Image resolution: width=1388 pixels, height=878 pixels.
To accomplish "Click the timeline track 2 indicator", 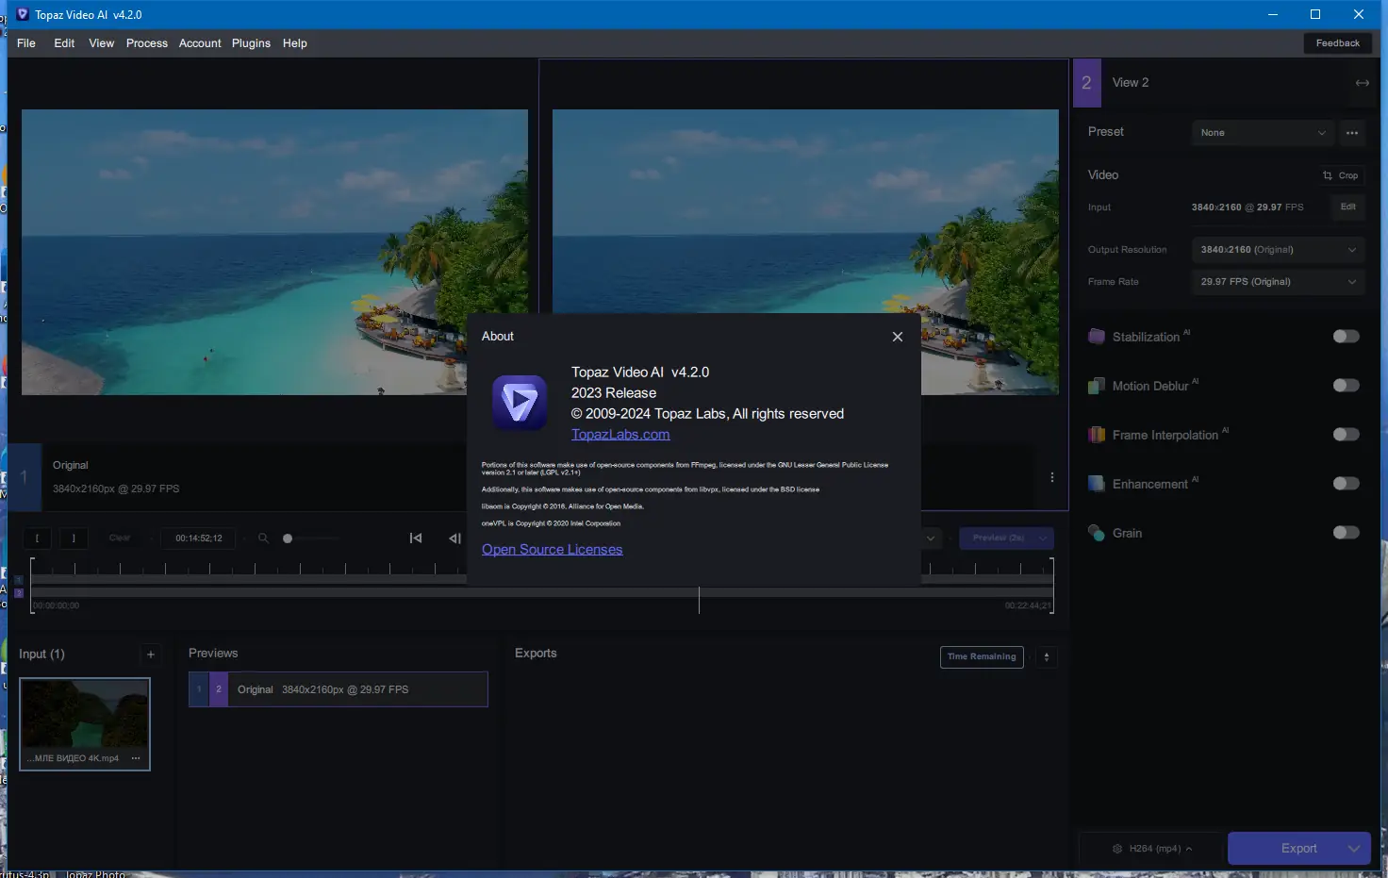I will click(18, 593).
